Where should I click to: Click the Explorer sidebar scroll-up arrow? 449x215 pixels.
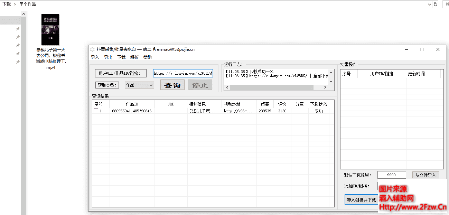[x=24, y=14]
